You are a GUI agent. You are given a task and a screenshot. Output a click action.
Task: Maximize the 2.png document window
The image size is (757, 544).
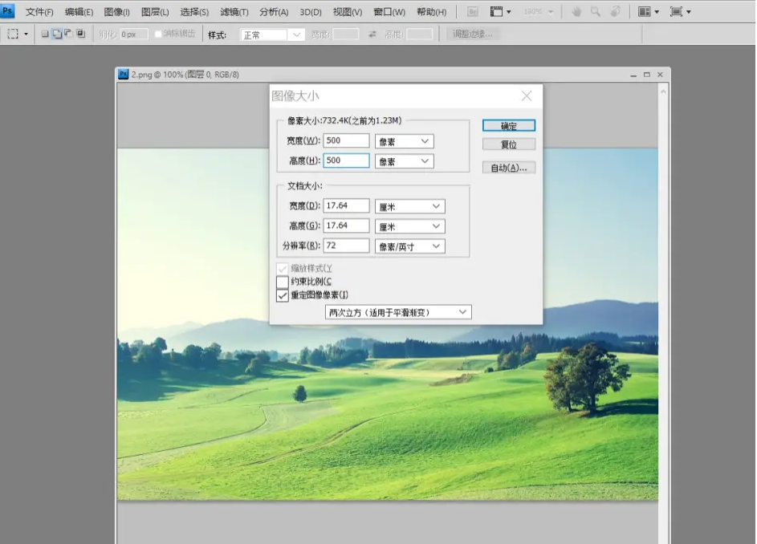647,75
